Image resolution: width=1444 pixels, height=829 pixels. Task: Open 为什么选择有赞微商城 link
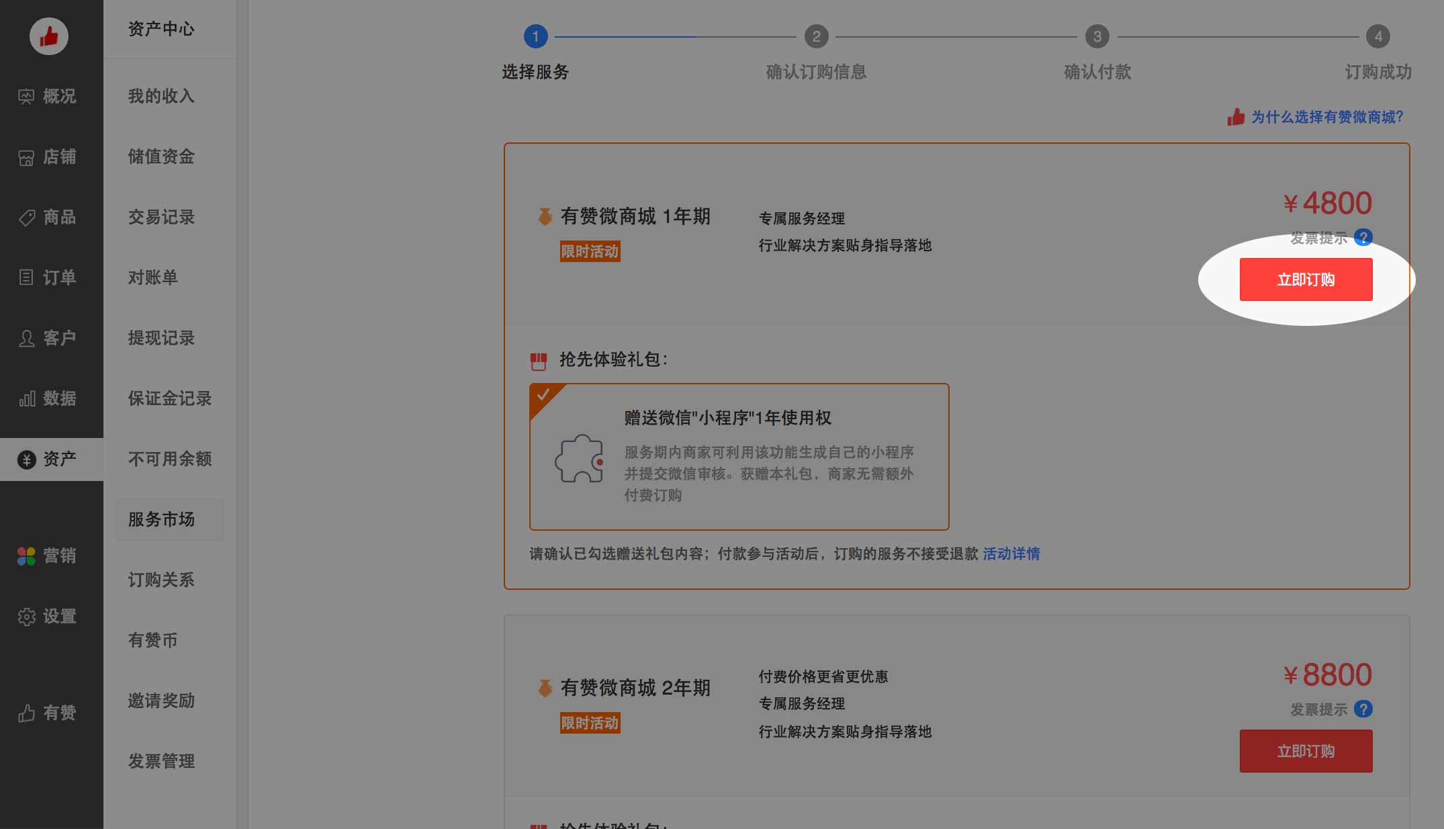(x=1327, y=117)
